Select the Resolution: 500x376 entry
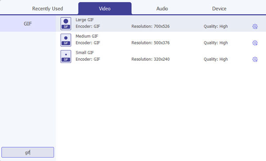 [150, 43]
